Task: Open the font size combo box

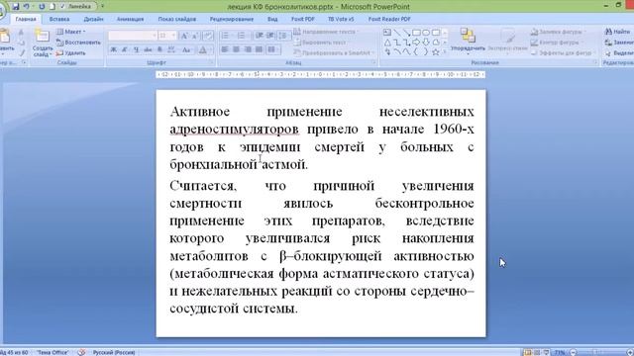Action: pos(167,36)
